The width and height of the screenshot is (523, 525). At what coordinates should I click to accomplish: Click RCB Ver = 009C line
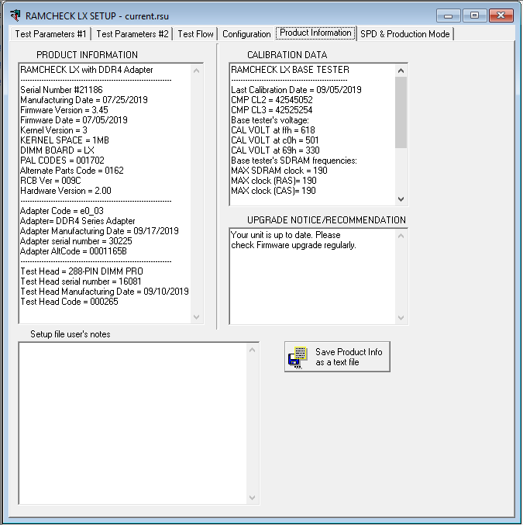point(50,181)
